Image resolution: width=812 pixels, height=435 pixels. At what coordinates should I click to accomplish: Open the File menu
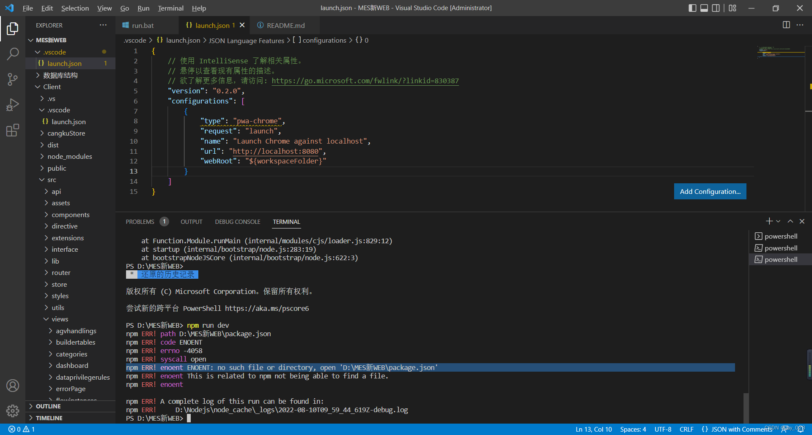27,8
